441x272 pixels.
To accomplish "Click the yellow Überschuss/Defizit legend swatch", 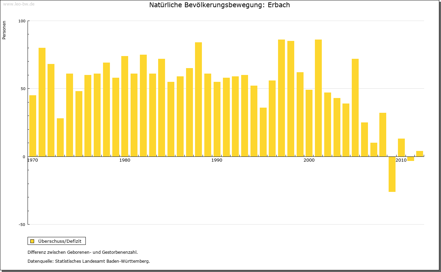I will coord(32,241).
